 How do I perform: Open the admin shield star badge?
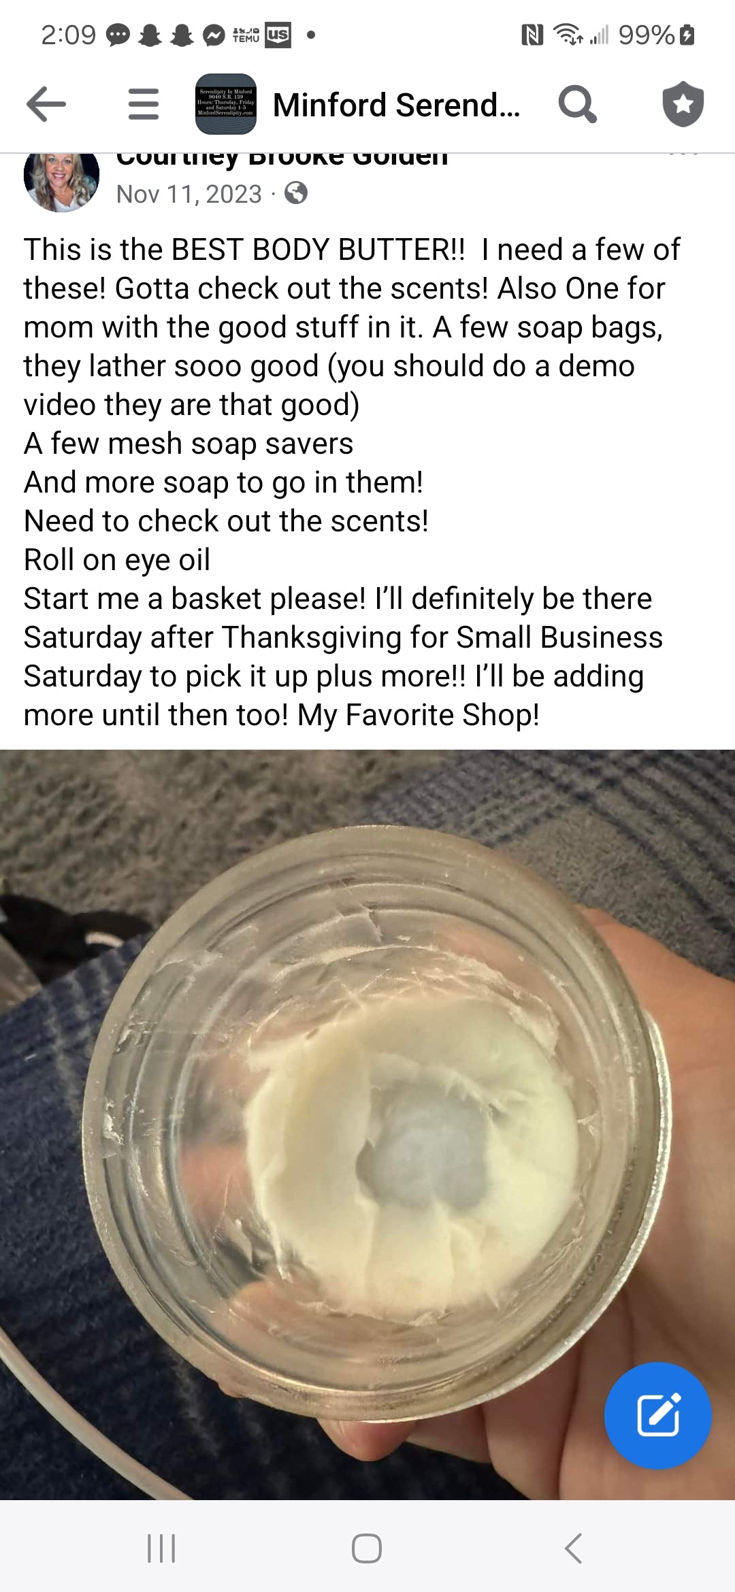(x=683, y=104)
